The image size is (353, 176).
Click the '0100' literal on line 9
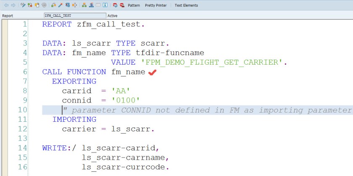[126, 100]
